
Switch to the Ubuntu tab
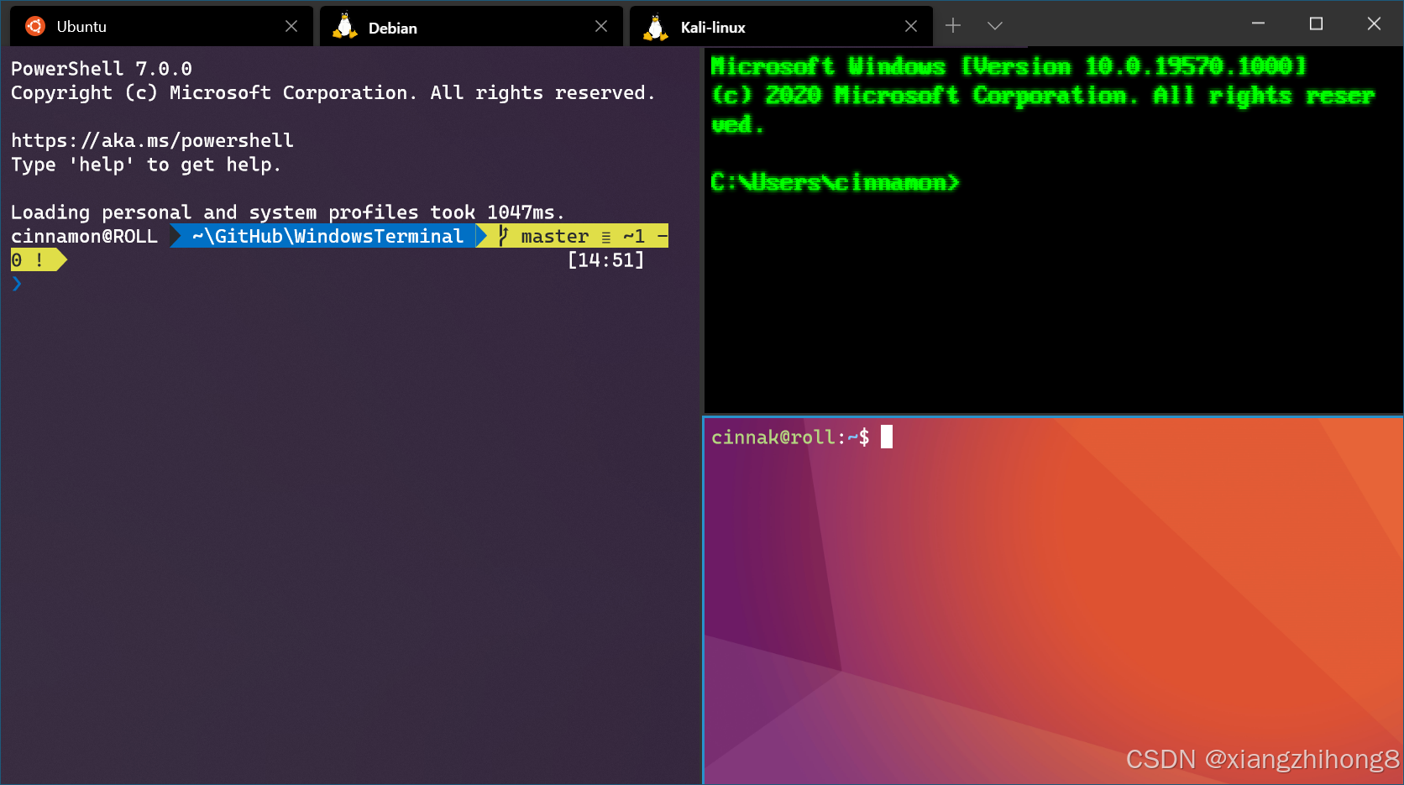tap(161, 26)
